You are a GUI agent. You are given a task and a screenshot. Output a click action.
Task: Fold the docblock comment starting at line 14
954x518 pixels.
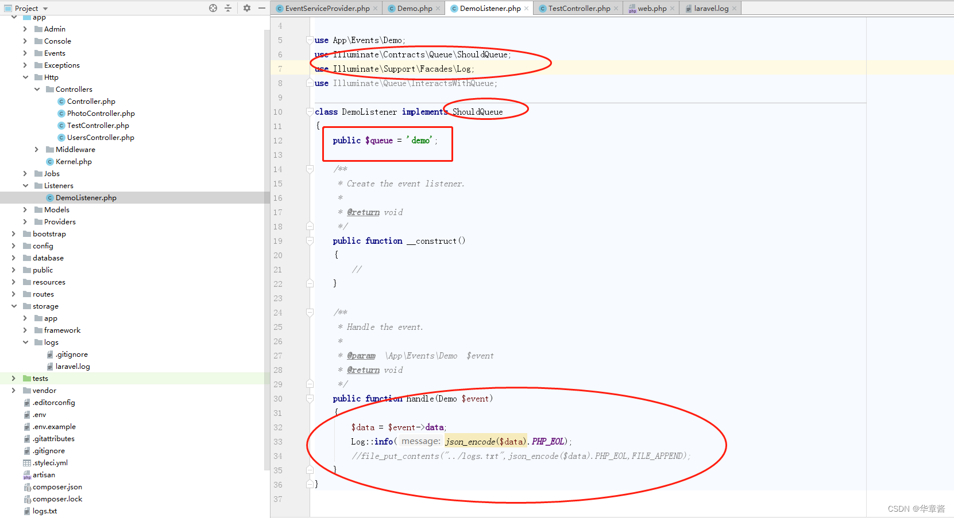coord(310,169)
